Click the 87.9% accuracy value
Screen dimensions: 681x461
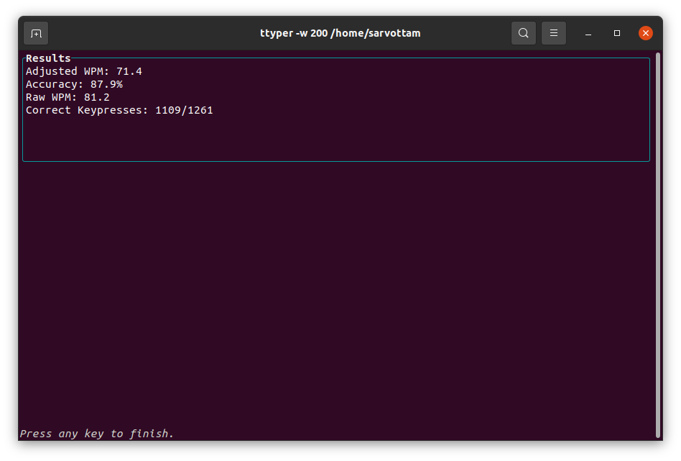(x=106, y=84)
